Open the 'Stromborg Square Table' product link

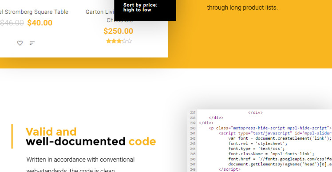(x=34, y=12)
